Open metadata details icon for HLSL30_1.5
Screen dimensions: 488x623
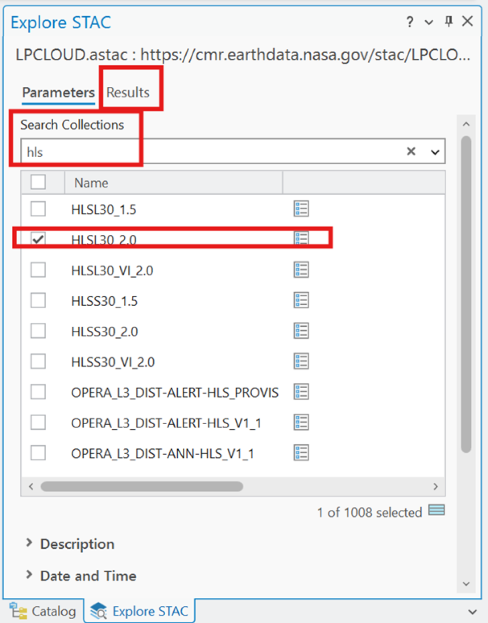tap(301, 209)
